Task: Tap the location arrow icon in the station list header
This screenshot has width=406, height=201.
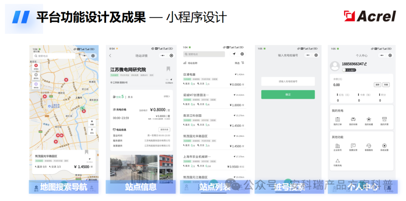Action: point(234,54)
